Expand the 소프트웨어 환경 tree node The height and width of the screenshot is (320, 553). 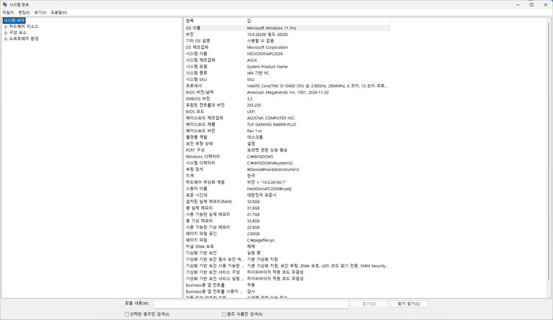(x=5, y=39)
